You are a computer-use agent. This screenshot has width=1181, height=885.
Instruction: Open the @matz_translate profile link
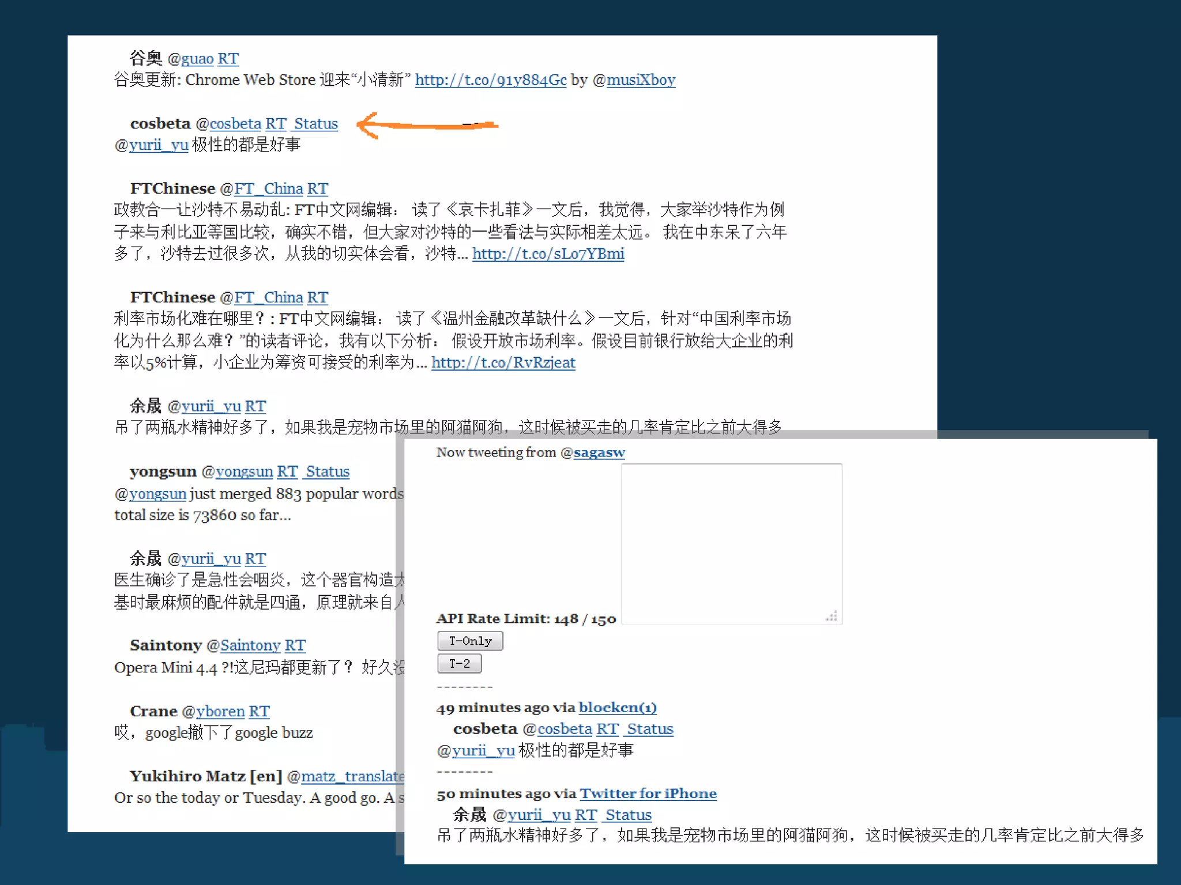[x=352, y=776]
